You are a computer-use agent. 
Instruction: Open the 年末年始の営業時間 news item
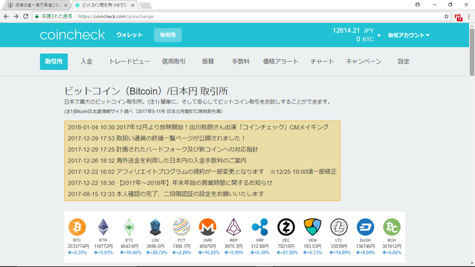(x=170, y=183)
